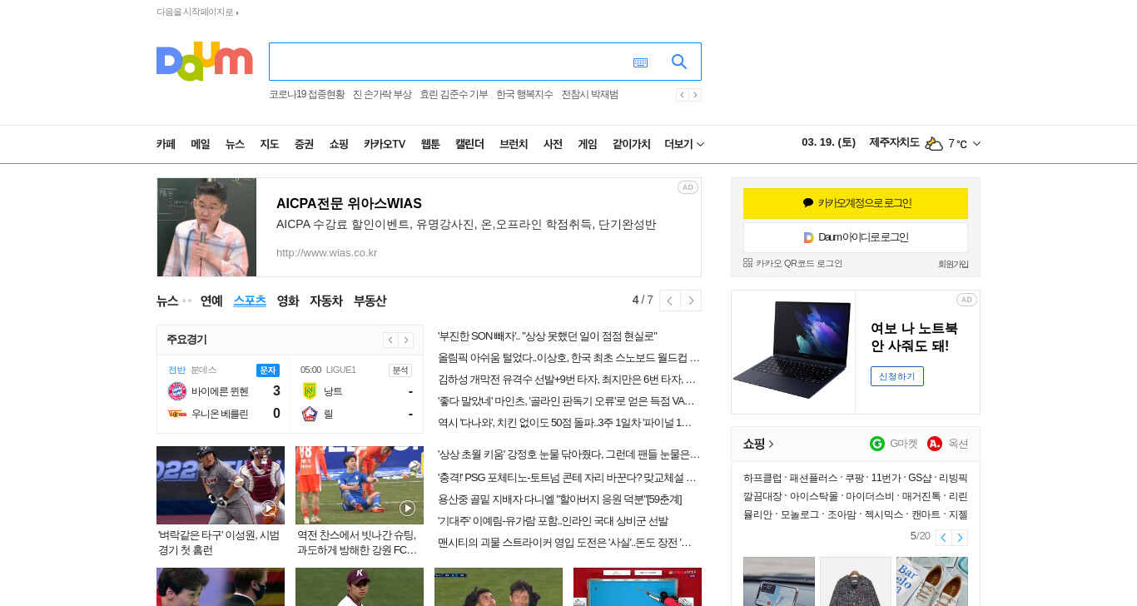This screenshot has width=1137, height=606.
Task: Click the 문자 live text badge
Action: [268, 370]
